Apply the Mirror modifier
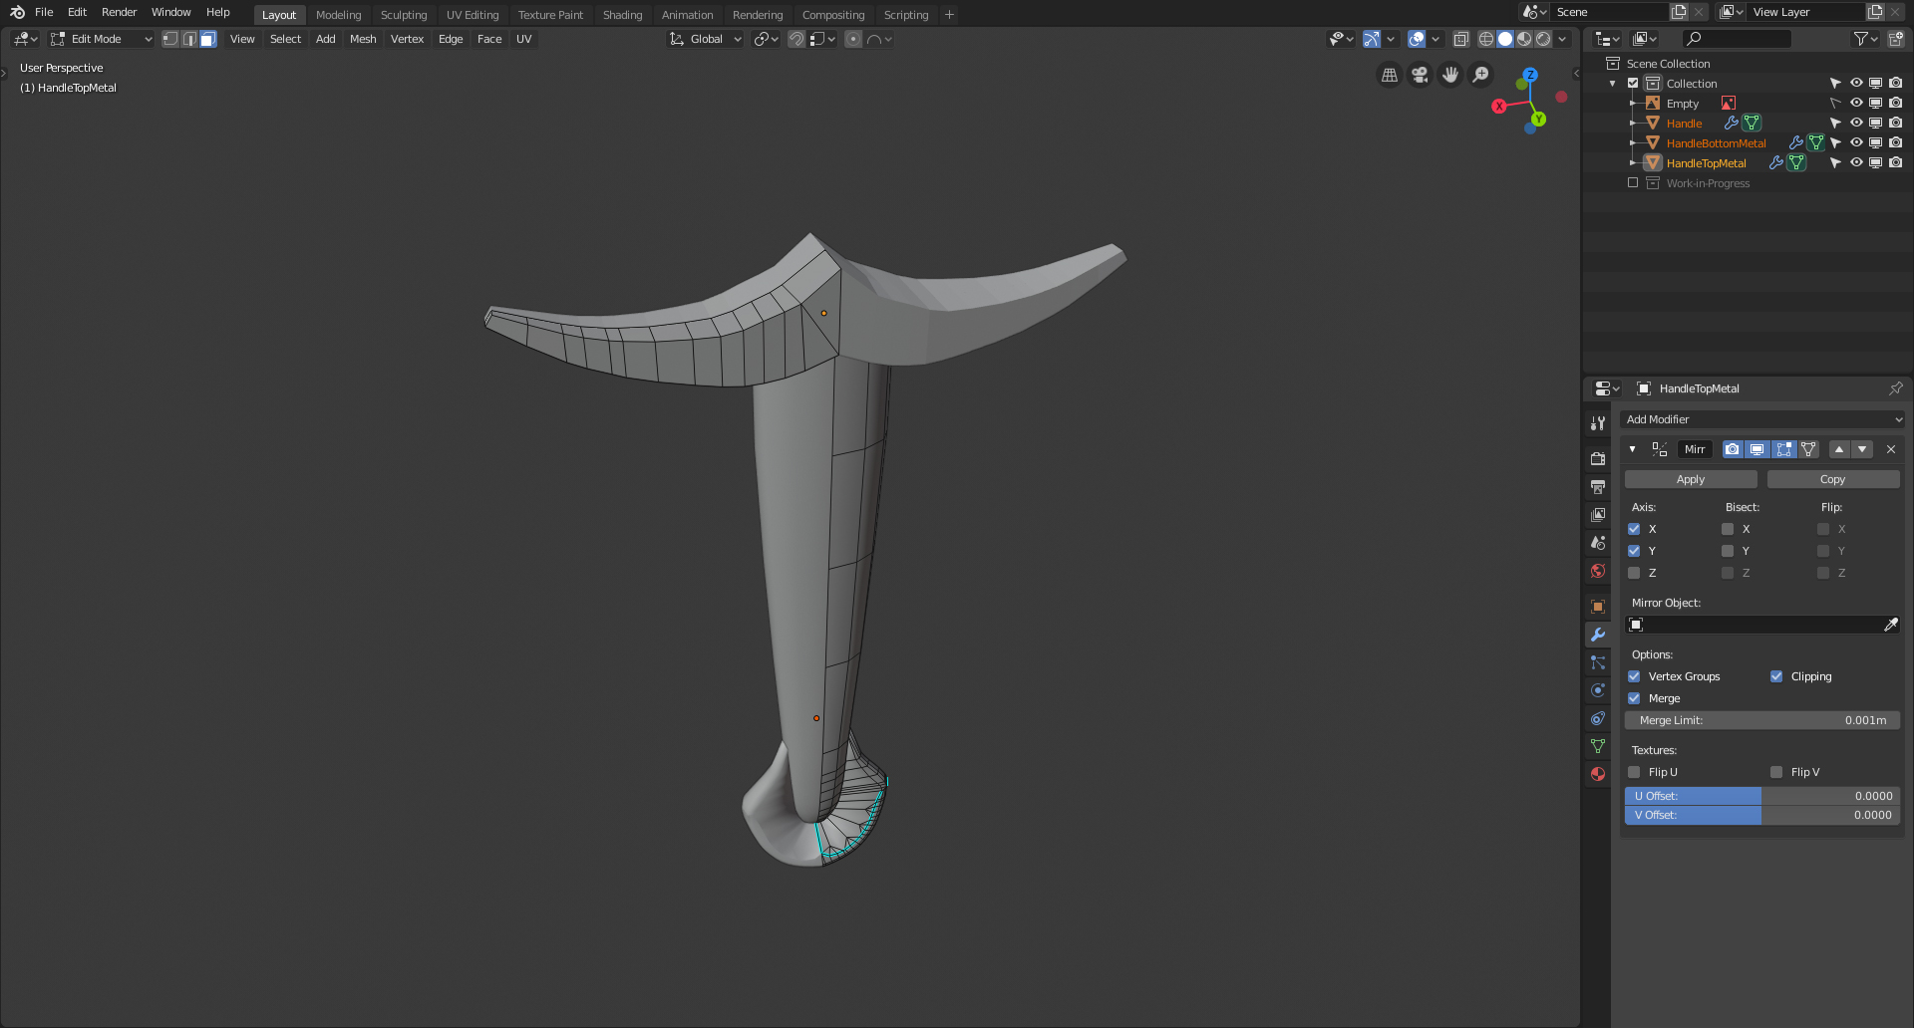 tap(1690, 479)
